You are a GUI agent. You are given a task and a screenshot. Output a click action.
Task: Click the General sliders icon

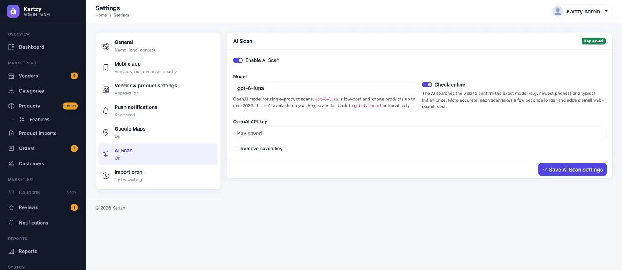click(106, 46)
